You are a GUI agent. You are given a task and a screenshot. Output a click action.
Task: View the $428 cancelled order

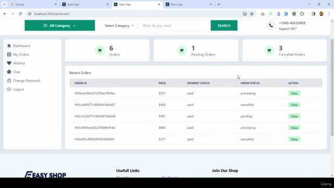294,105
